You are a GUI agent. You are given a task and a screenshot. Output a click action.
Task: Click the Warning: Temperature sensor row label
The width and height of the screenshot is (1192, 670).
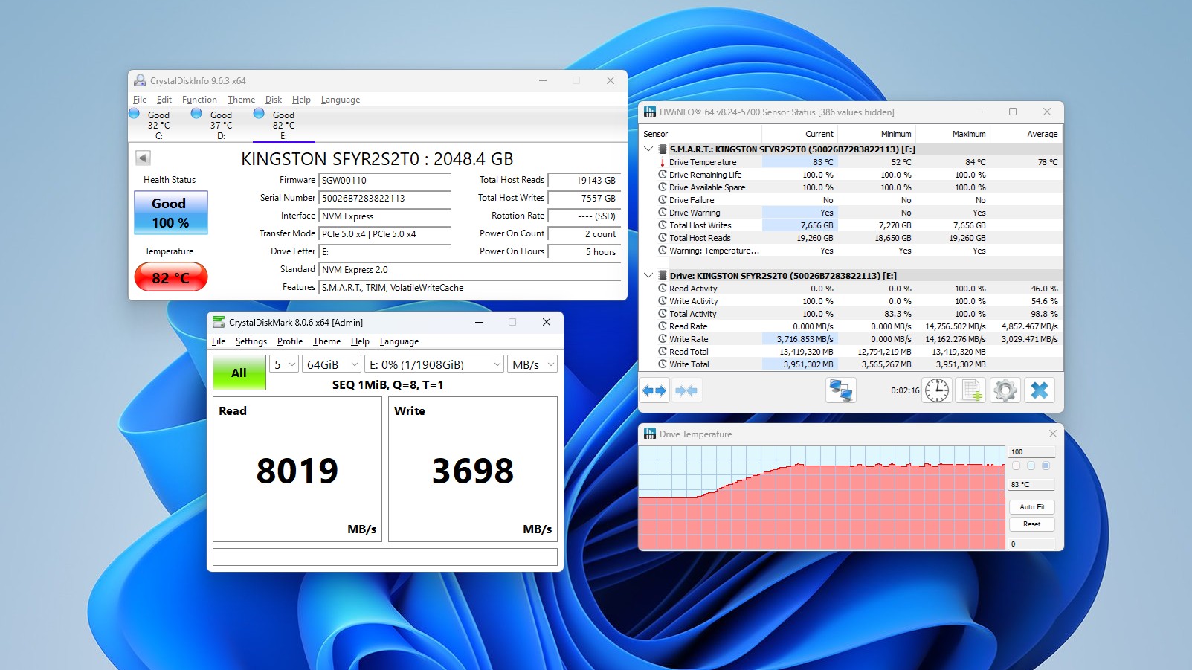point(714,251)
